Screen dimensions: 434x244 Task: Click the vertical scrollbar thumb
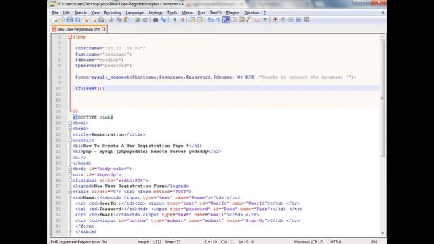[382, 98]
